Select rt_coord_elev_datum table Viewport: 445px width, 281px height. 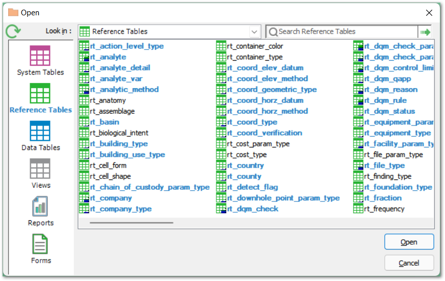point(265,68)
